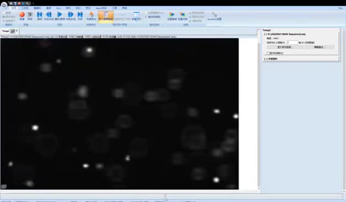
Task: Collapse the RAM Sequence2.seq section
Action: [265, 34]
